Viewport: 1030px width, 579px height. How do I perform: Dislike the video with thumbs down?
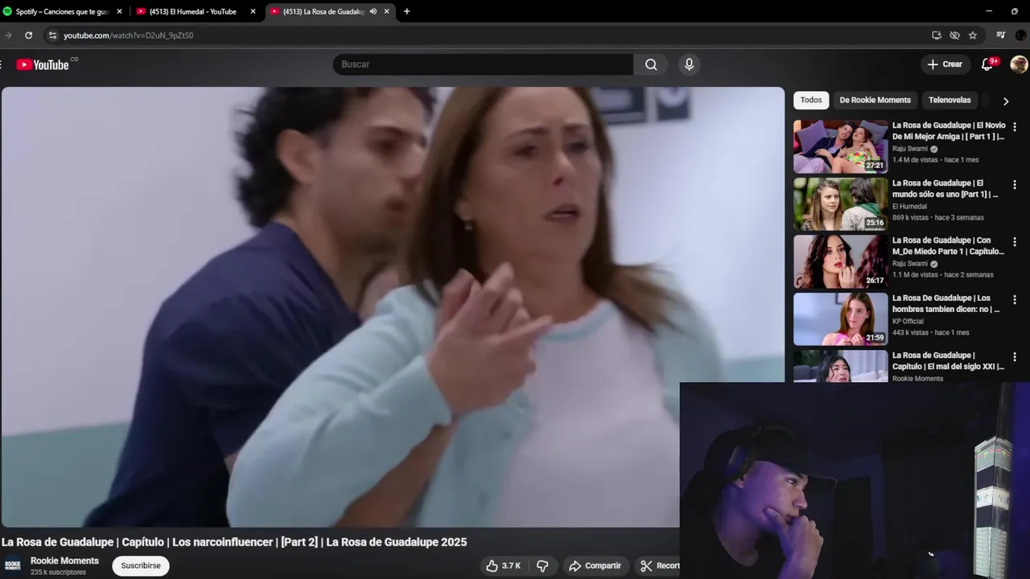pyautogui.click(x=542, y=566)
